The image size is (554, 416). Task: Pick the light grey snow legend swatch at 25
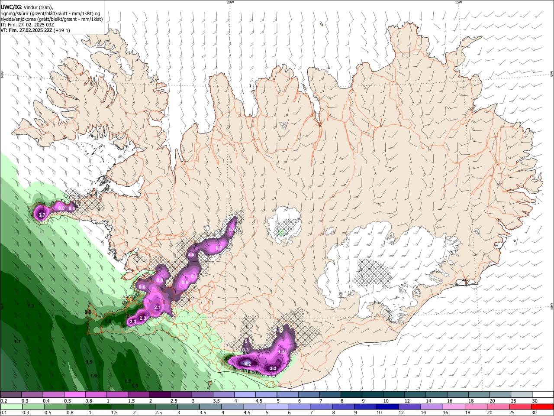click(x=522, y=394)
